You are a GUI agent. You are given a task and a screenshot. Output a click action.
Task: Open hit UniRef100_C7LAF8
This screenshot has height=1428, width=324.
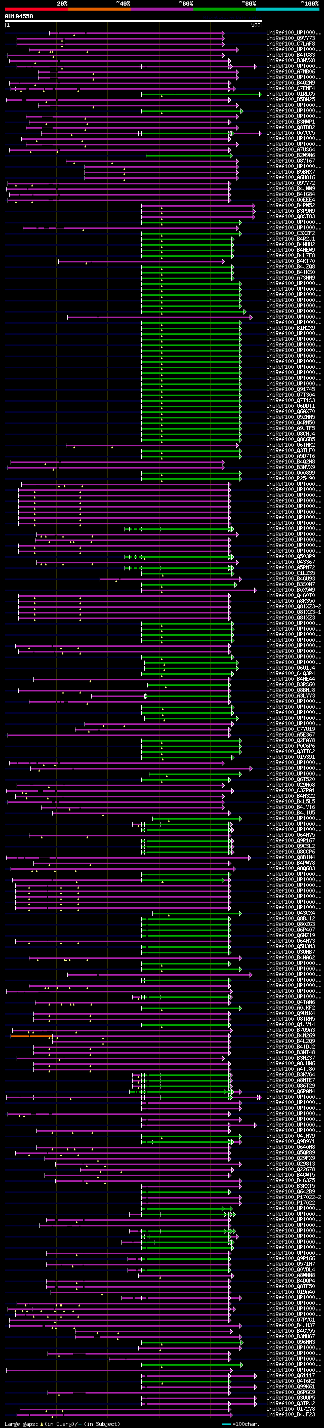pos(291,44)
